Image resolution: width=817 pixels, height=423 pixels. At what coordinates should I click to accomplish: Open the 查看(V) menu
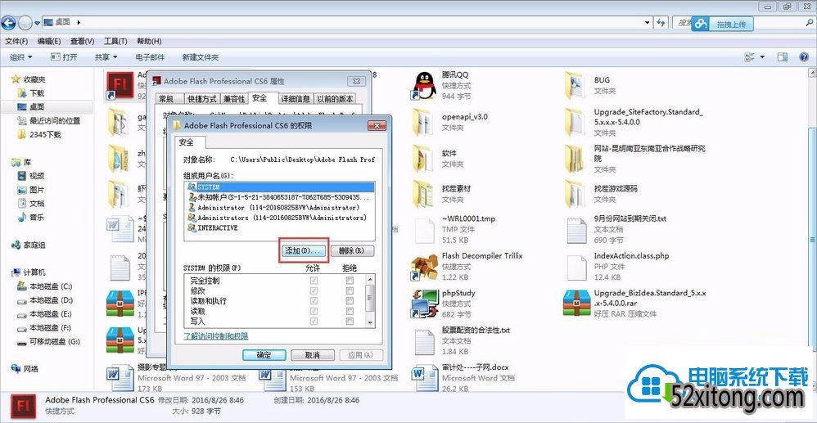click(x=83, y=41)
